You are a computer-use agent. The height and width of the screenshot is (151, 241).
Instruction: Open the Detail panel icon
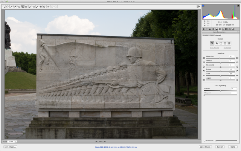point(210,29)
